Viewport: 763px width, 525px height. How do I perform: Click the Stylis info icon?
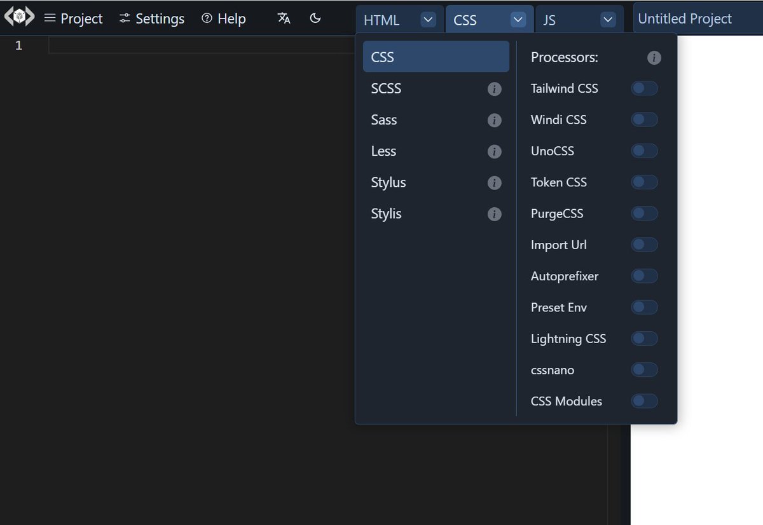pos(494,214)
